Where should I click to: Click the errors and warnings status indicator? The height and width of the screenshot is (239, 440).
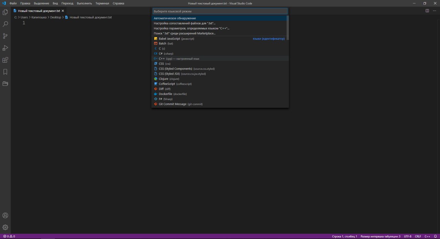point(9,236)
